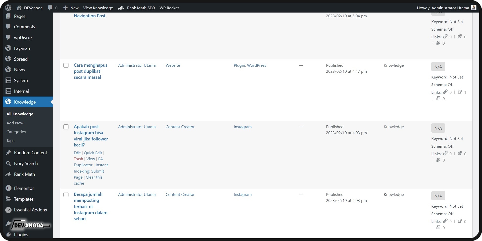This screenshot has height=241, width=482.
Task: Click the Ivory Search magnifier icon
Action: [8, 163]
